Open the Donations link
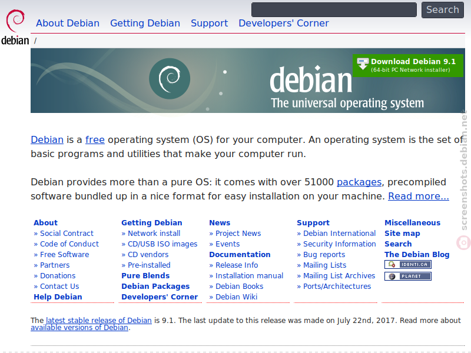The image size is (471, 353). click(x=58, y=275)
